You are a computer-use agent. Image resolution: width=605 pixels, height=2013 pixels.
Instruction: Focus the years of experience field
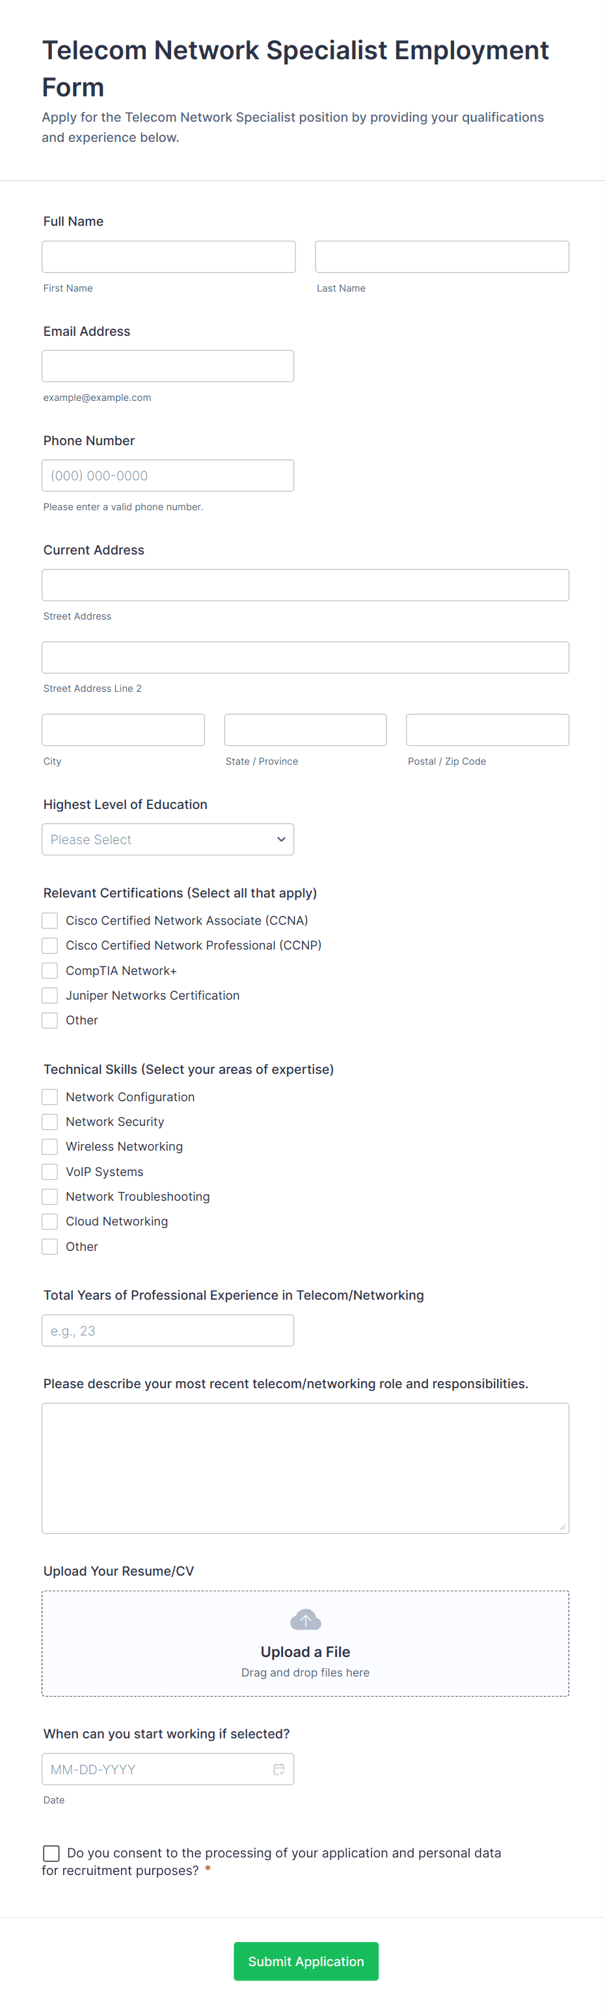point(168,1330)
